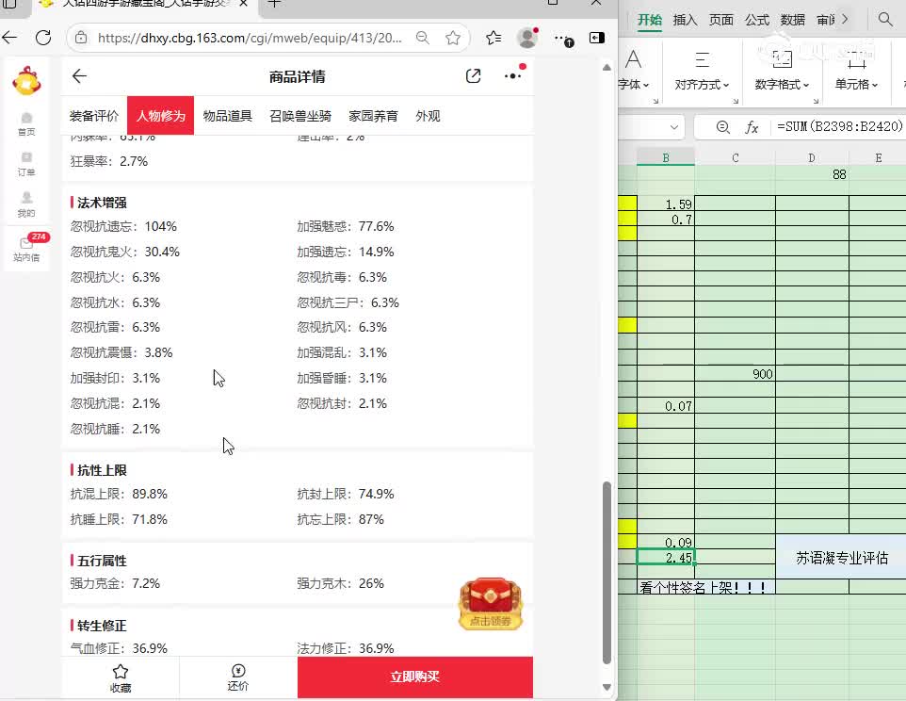Click the 还价 bargain button

click(238, 677)
